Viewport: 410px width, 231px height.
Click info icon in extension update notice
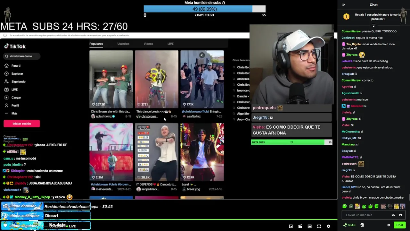click(x=5, y=35)
